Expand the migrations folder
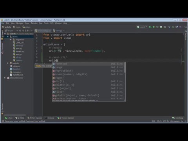188x141 pixels. (x=11, y=40)
